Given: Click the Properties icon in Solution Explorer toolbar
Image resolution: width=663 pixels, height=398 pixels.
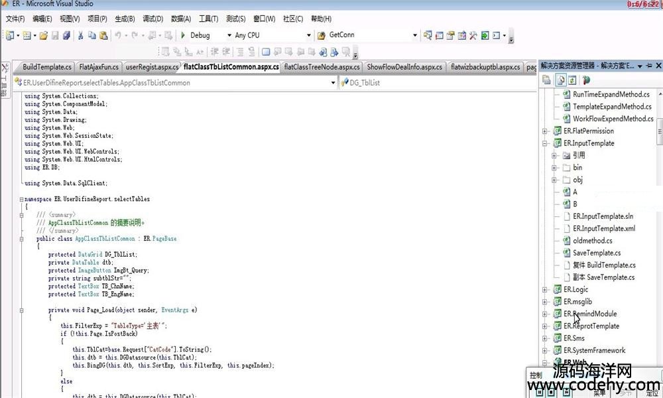Looking at the screenshot, I should coord(546,80).
